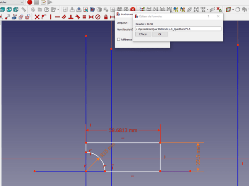Enable the Référence checkbox

pyautogui.click(x=119, y=40)
